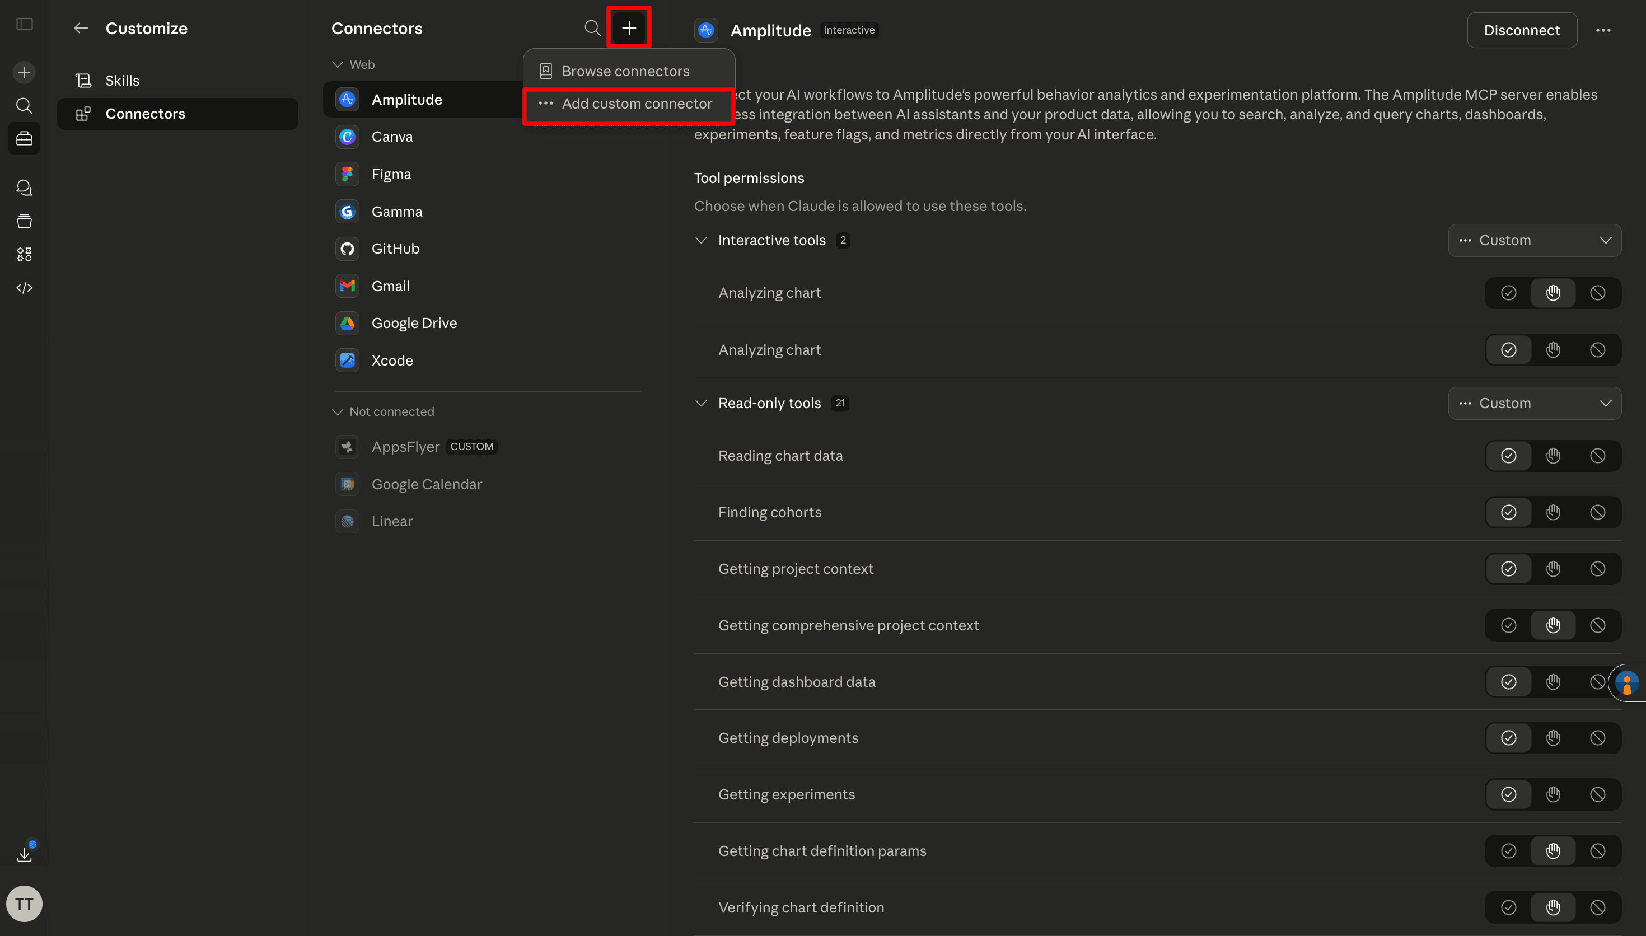Click the chats icon in the left rail
Image resolution: width=1646 pixels, height=936 pixels.
click(x=25, y=188)
